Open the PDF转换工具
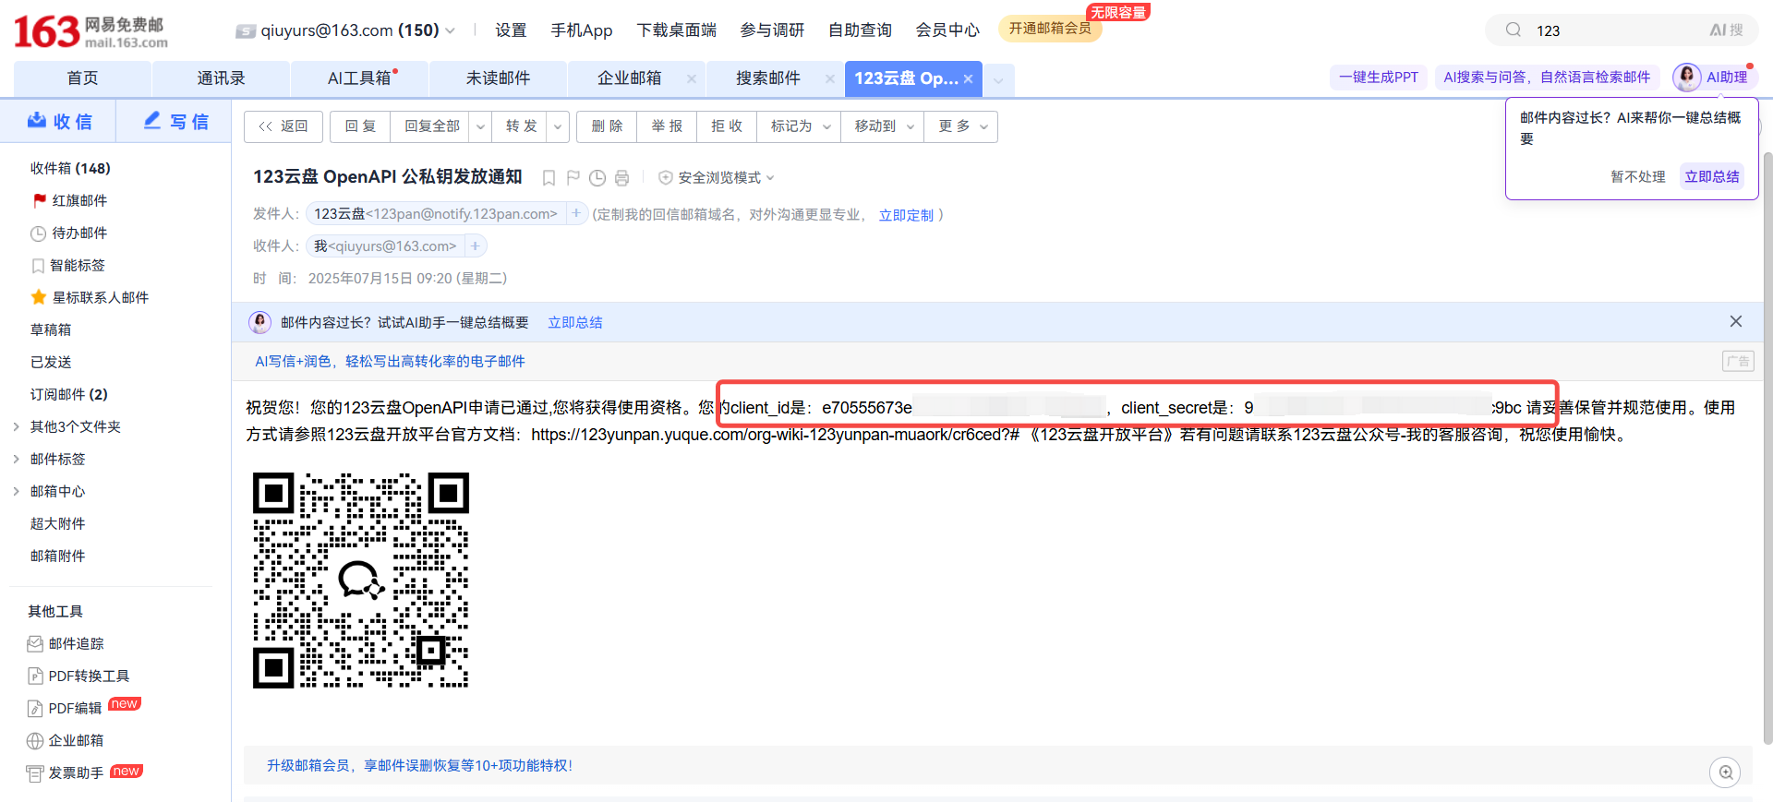The image size is (1773, 802). 78,676
